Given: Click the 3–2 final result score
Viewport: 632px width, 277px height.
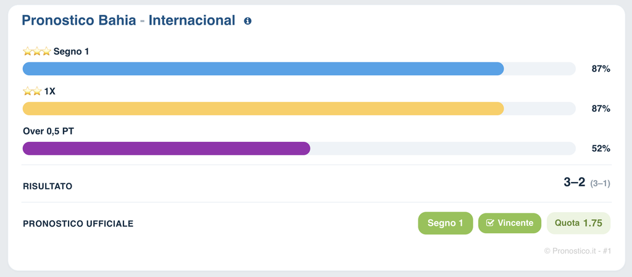Looking at the screenshot, I should click(x=574, y=183).
